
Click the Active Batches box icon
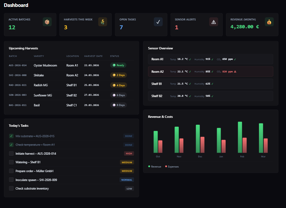click(x=47, y=22)
